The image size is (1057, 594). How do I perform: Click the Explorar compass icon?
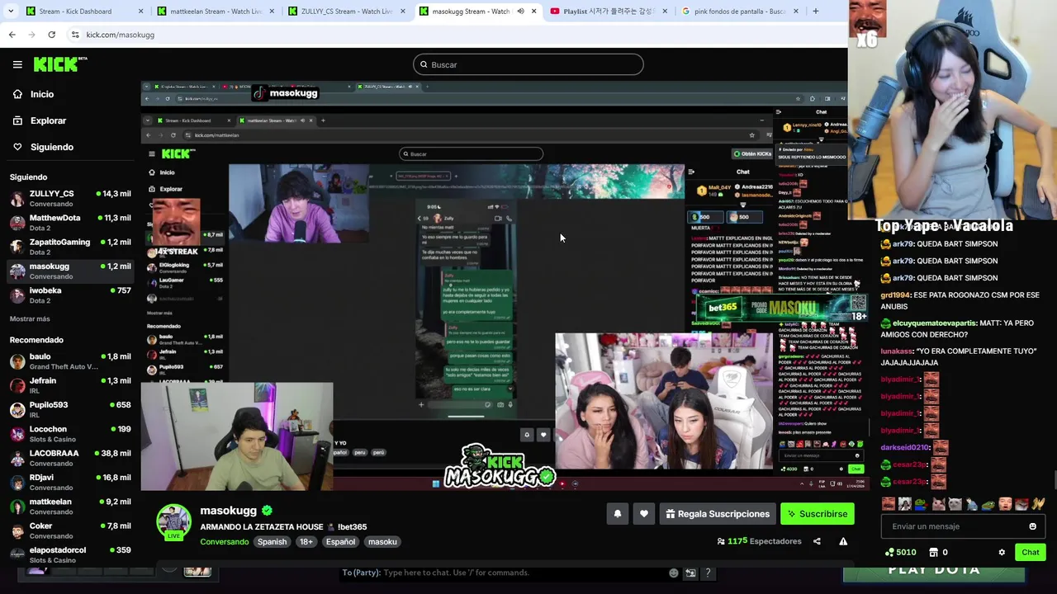click(x=17, y=120)
